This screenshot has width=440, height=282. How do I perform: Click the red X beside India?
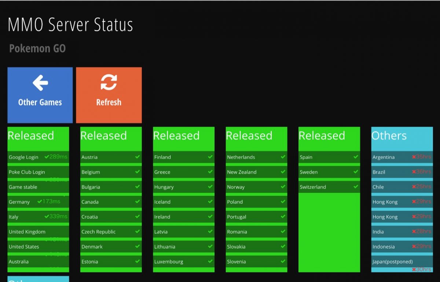pos(414,231)
